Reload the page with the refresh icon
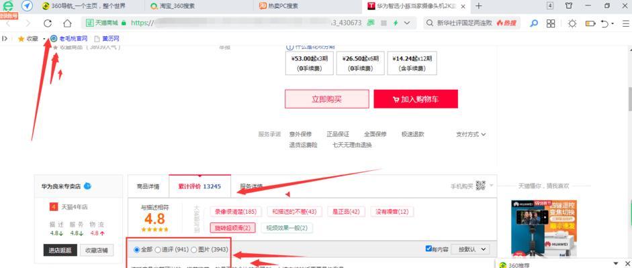Viewport: 632px width, 268px height. click(48, 23)
